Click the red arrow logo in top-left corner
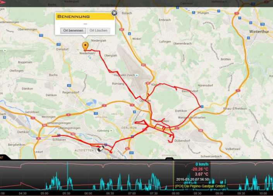 click(x=2, y=2)
